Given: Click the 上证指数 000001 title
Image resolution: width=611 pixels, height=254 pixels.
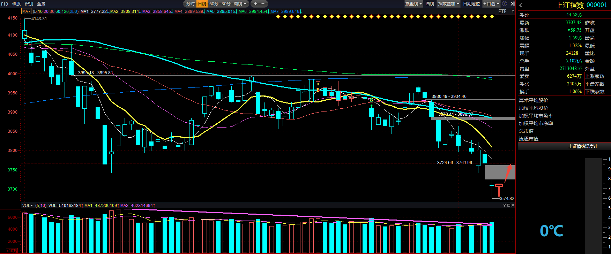Looking at the screenshot, I should (582, 5).
